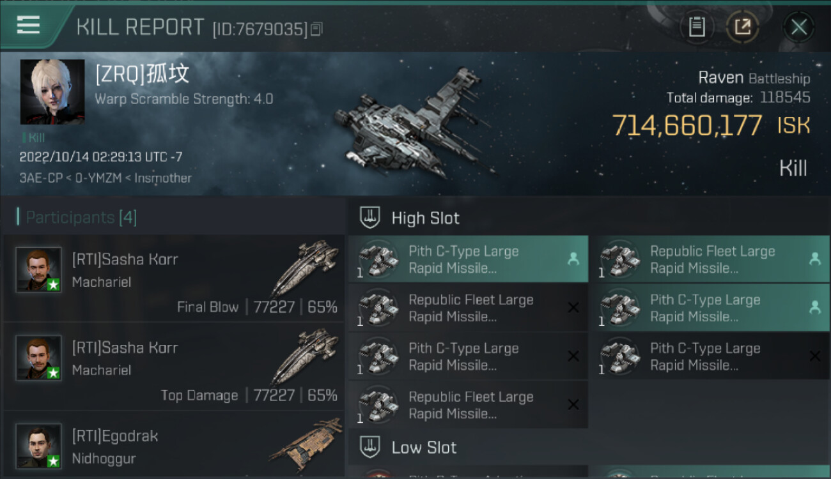Click X on second-row Republic Fleet launcher
831x479 pixels.
tap(573, 308)
